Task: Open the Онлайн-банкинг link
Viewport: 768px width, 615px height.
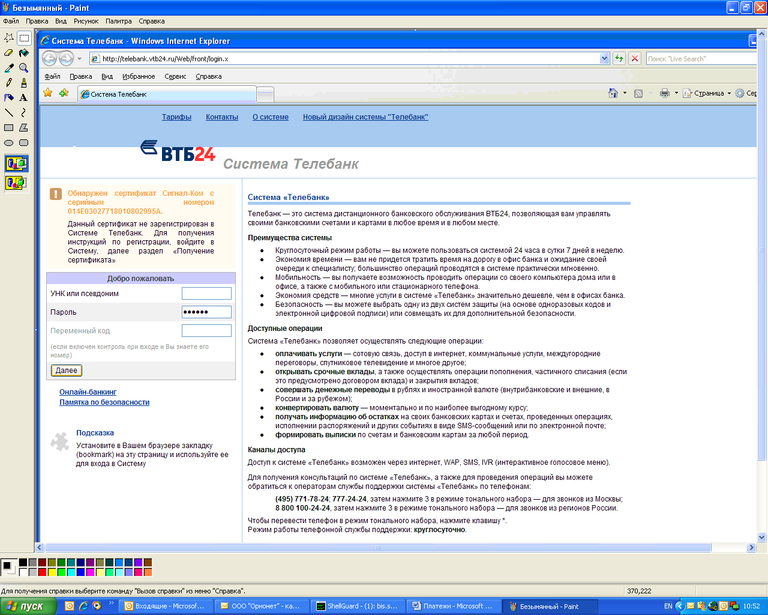Action: [88, 392]
